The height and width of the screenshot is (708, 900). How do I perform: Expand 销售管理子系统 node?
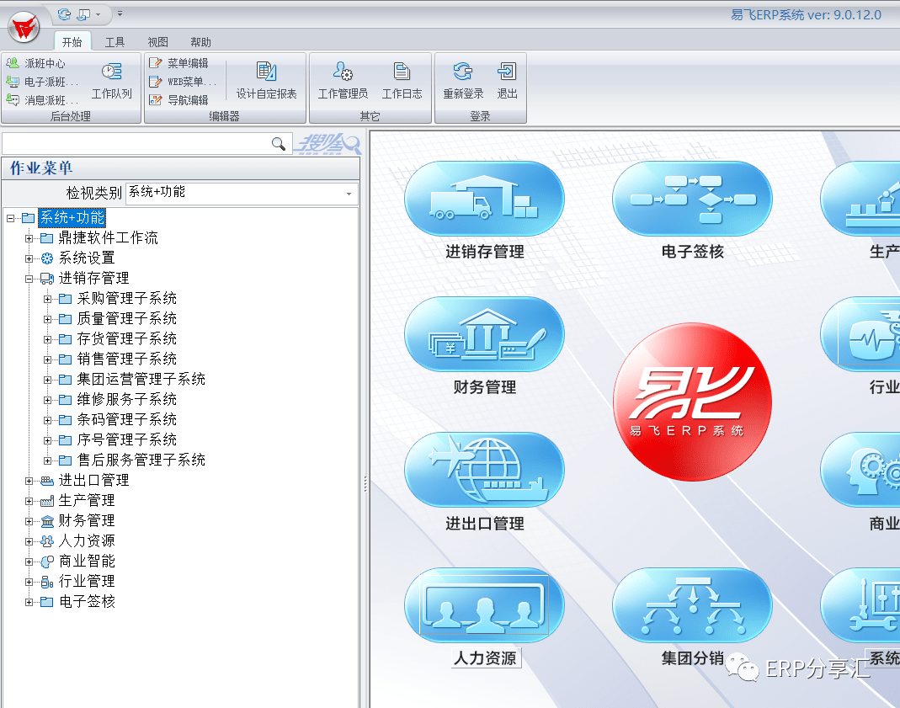click(x=48, y=359)
